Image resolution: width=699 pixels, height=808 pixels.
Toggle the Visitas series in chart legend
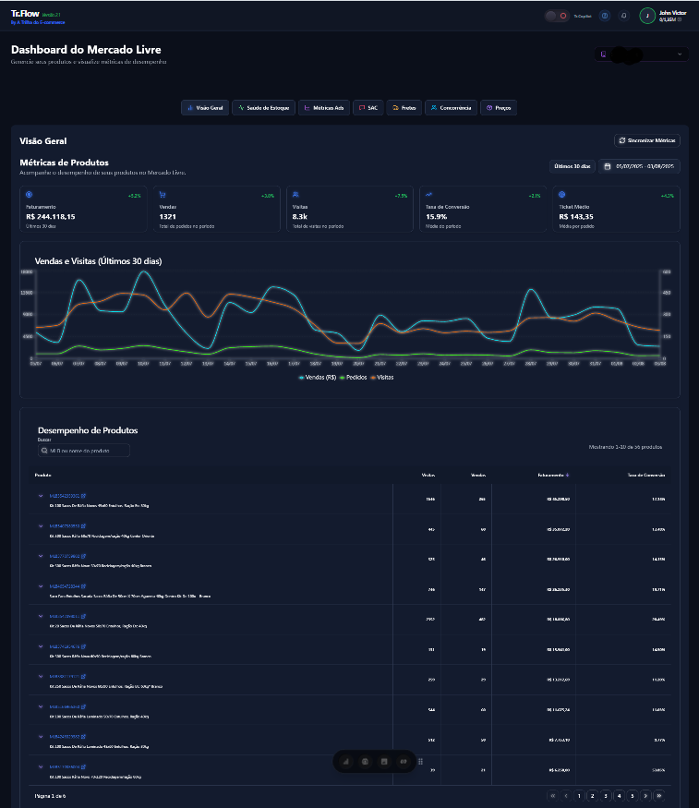[381, 377]
